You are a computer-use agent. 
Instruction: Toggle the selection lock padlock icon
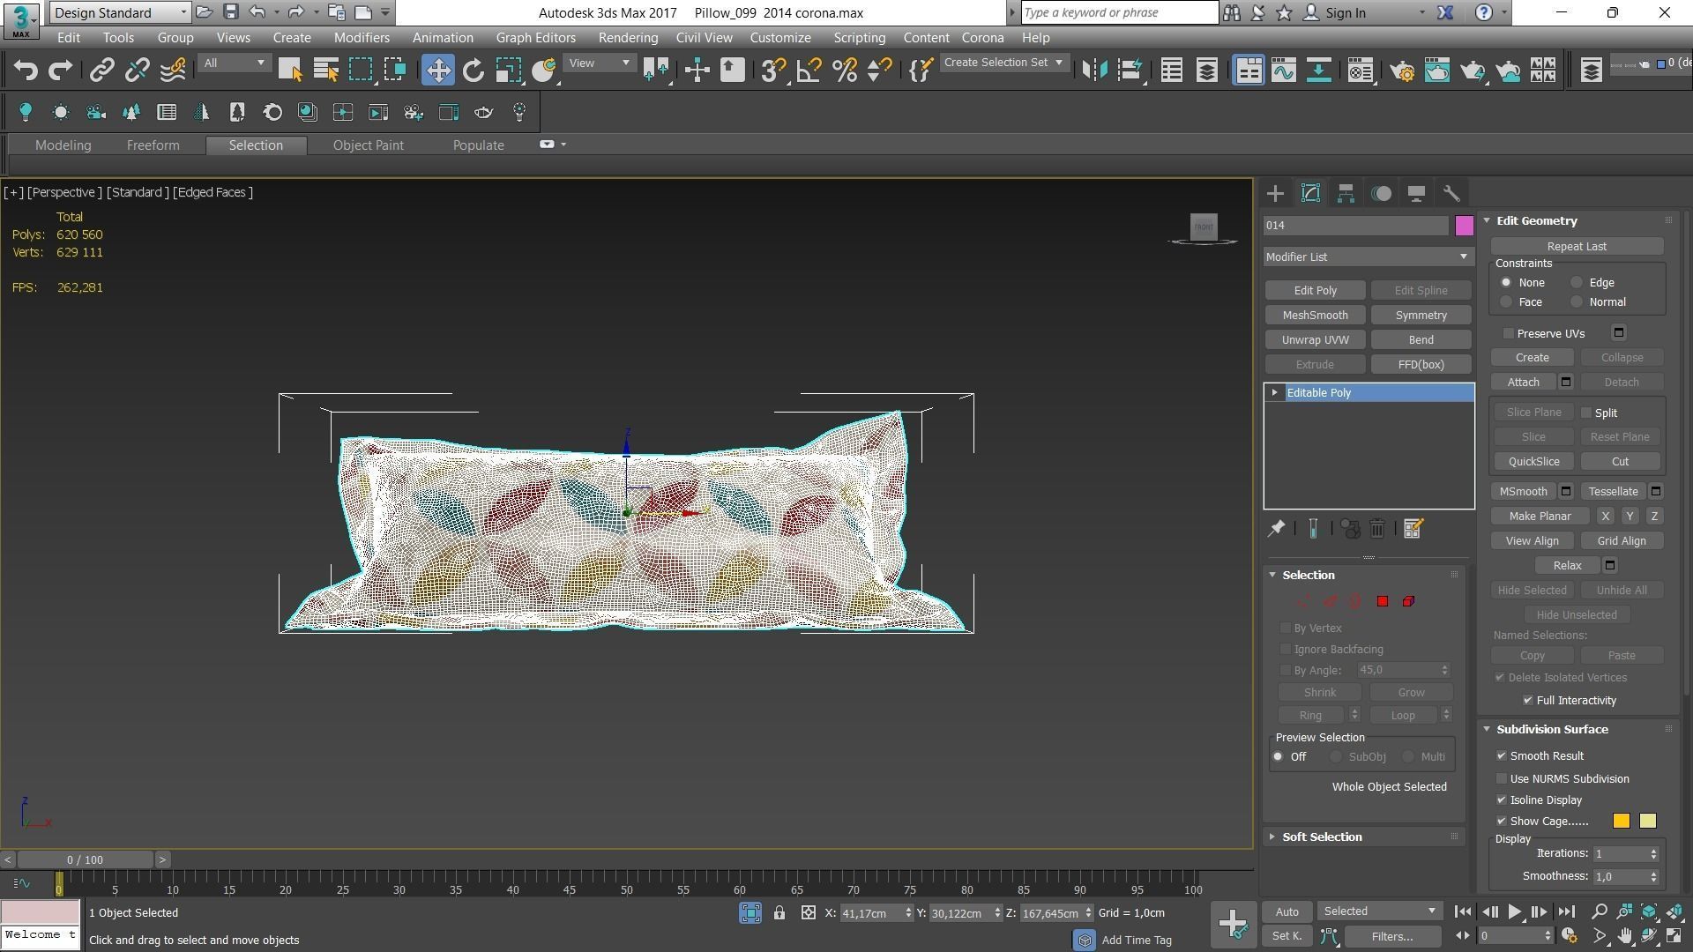tap(779, 913)
